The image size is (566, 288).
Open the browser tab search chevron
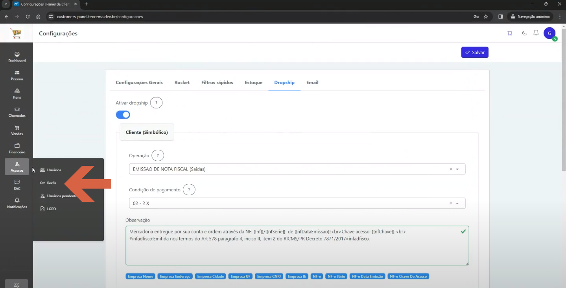click(6, 4)
